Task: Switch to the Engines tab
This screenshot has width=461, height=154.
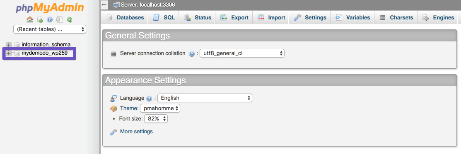Action: [x=438, y=18]
